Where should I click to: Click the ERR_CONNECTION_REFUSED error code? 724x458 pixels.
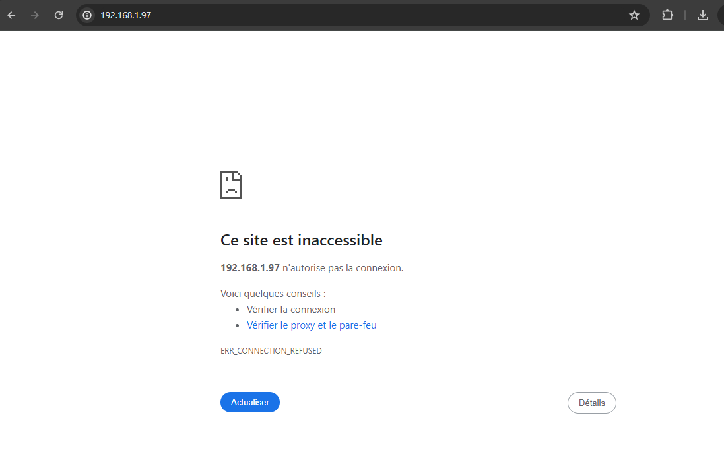271,351
